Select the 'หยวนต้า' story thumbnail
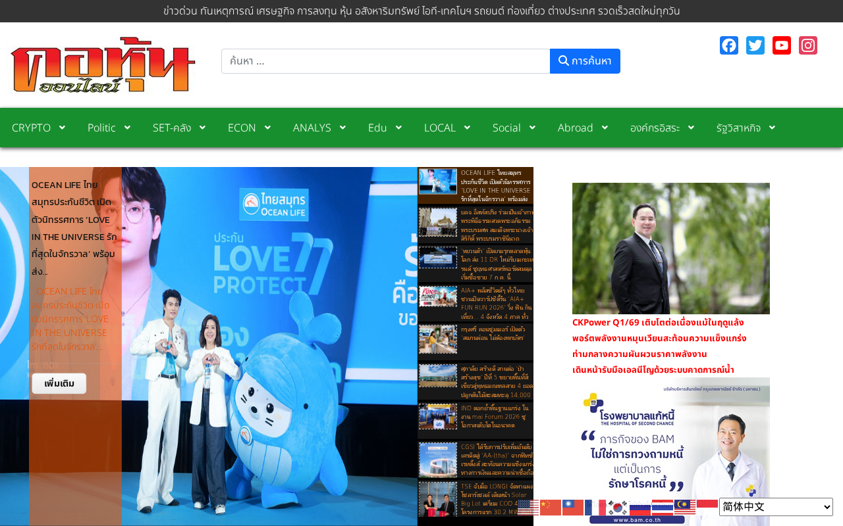843x526 pixels. point(438,257)
